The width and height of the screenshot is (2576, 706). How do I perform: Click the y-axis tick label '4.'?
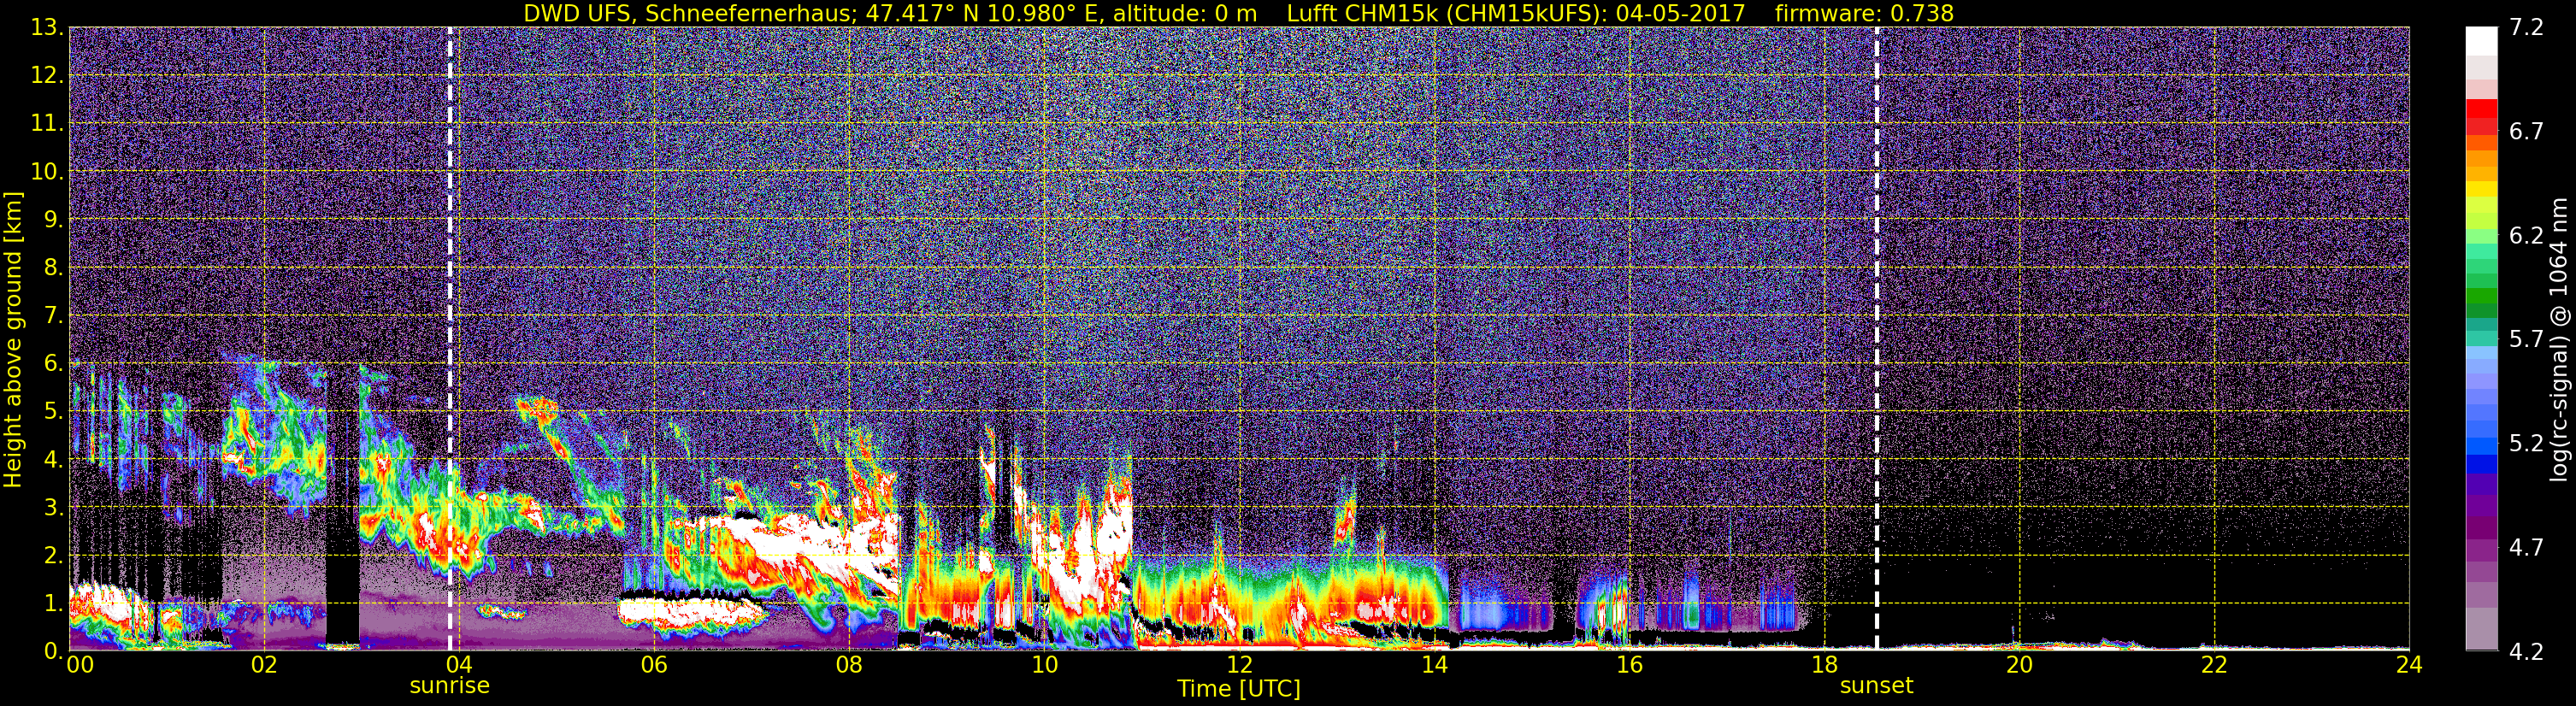53,460
